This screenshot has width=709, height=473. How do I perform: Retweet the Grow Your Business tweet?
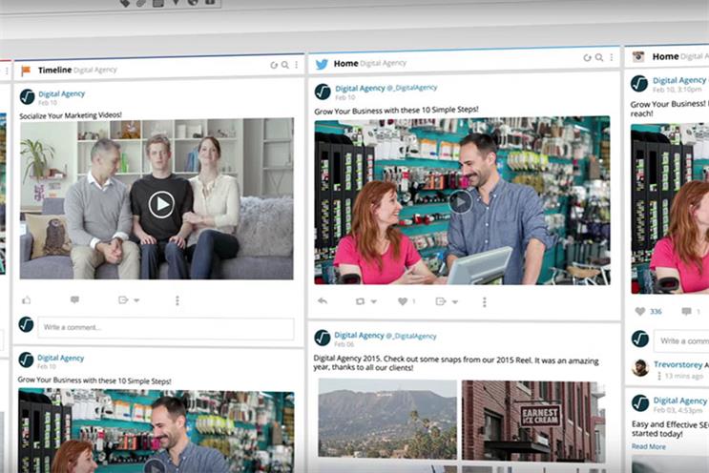click(360, 301)
